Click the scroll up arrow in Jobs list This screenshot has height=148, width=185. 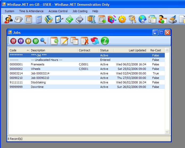point(167,50)
